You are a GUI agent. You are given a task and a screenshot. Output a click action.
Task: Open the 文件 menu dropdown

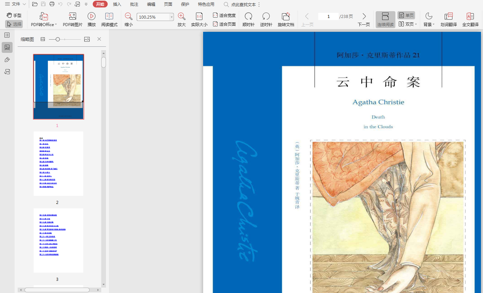point(15,4)
